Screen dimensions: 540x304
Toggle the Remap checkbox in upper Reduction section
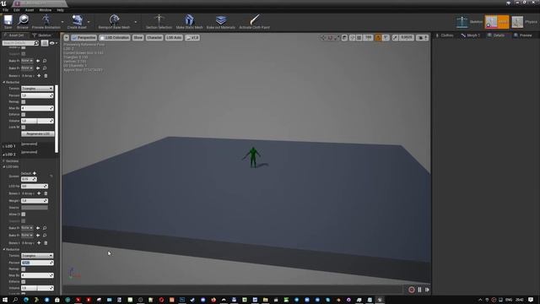pos(24,101)
